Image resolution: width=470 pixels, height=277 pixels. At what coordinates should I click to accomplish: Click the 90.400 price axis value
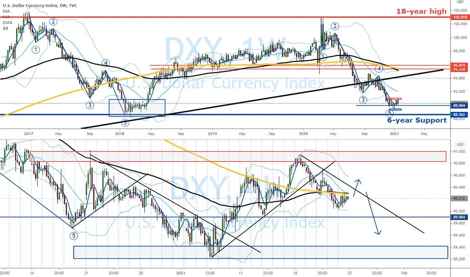[x=460, y=187]
